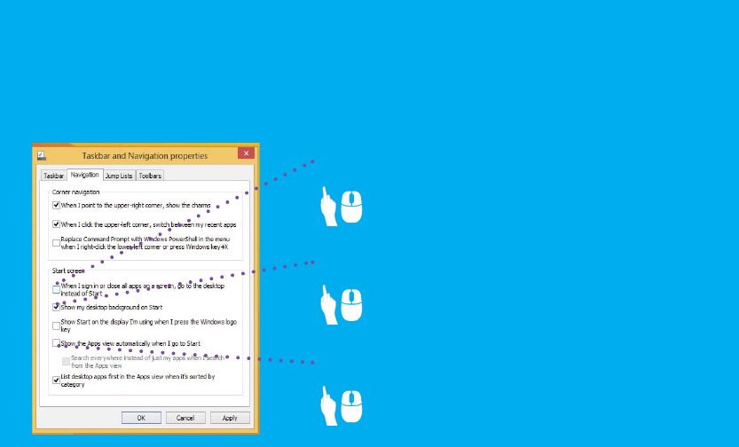Click the OK button

tap(141, 418)
